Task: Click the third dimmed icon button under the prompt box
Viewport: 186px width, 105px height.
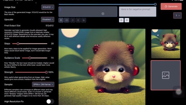Action: click(73, 20)
